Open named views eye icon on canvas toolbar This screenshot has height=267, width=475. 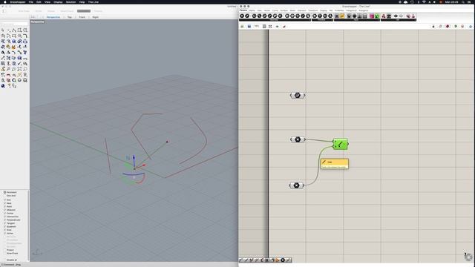coord(277,27)
